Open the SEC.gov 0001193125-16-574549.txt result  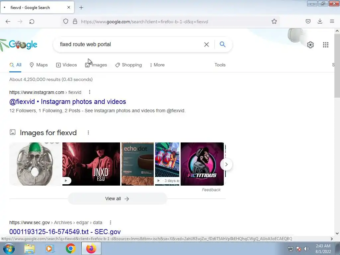[65, 231]
